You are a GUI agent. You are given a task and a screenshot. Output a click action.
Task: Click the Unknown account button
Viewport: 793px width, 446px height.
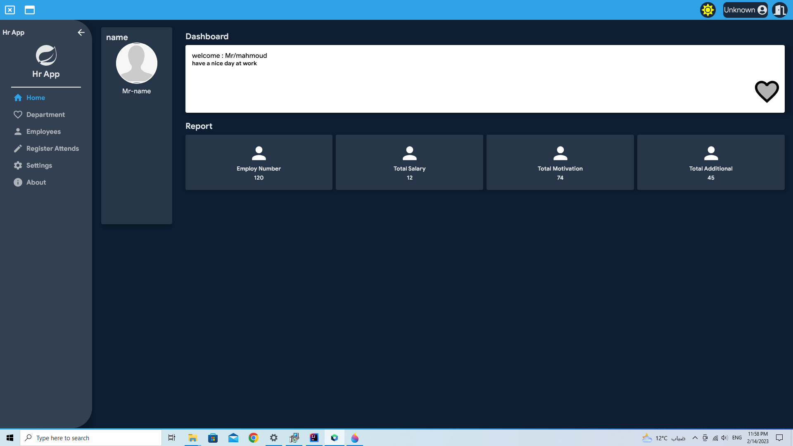pyautogui.click(x=745, y=9)
